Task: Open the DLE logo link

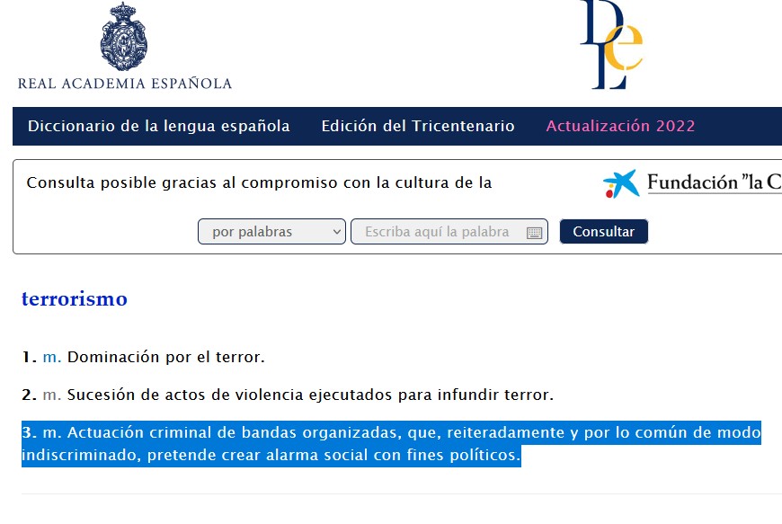Action: pos(611,45)
